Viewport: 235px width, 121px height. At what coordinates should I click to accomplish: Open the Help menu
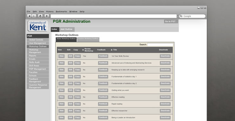tap(82, 11)
